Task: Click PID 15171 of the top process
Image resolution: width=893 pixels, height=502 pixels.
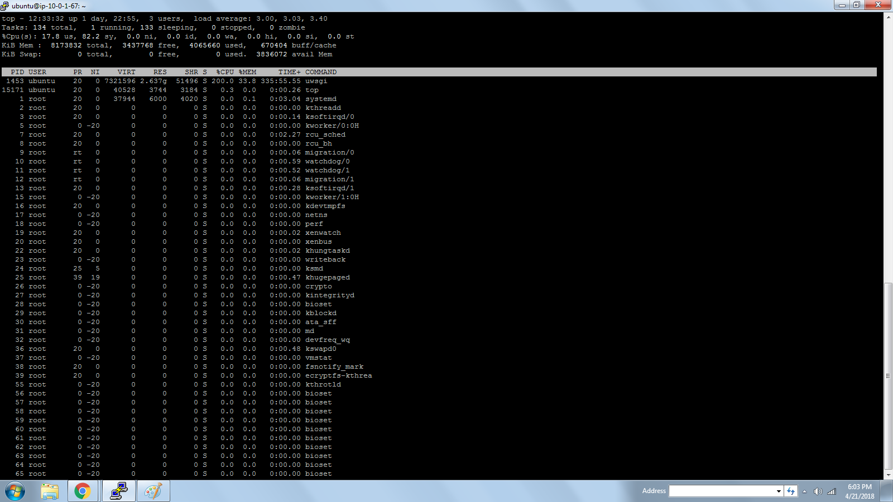Action: 13,90
